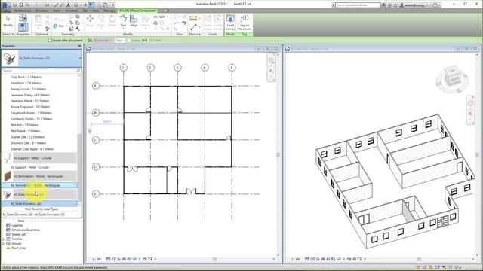
Task: Select Lombardy Poplar - 12.2 Meters type
Action: pyautogui.click(x=32, y=119)
